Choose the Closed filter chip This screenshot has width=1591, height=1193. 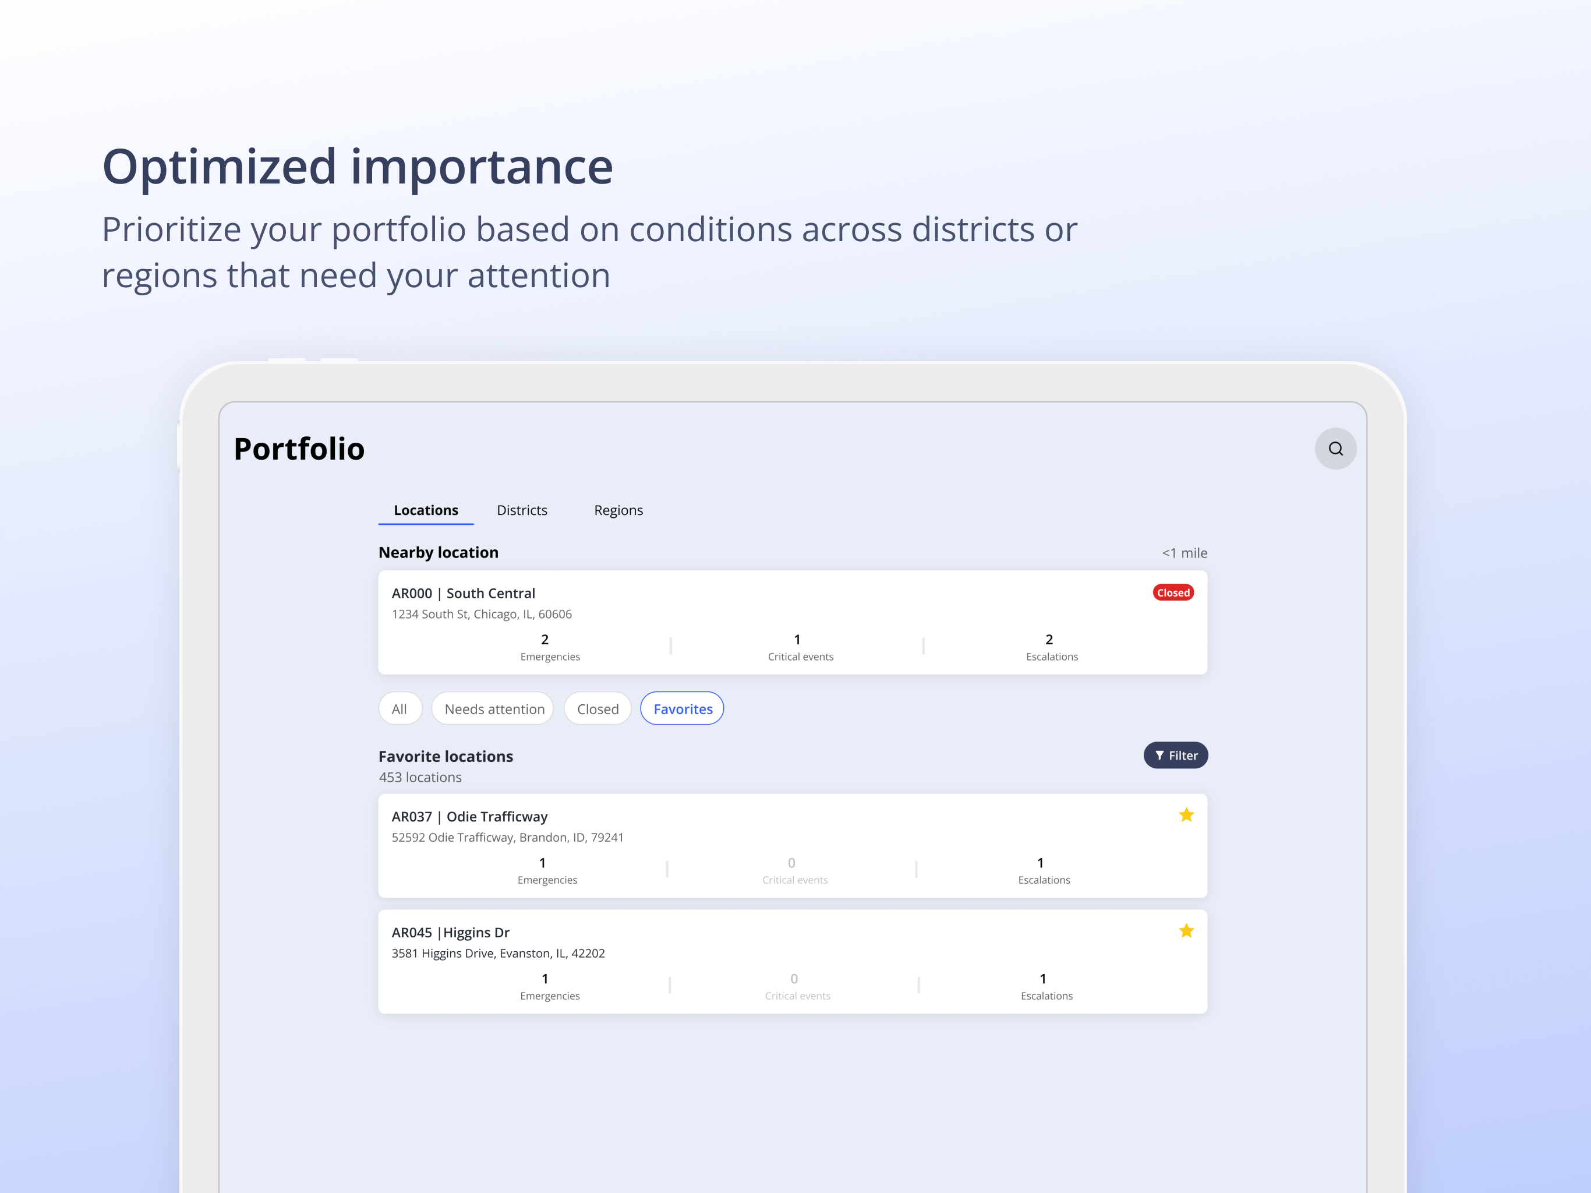pos(597,709)
